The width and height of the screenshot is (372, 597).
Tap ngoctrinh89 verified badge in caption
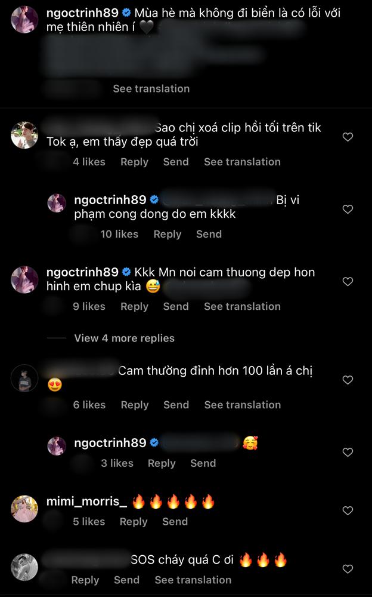pos(126,12)
